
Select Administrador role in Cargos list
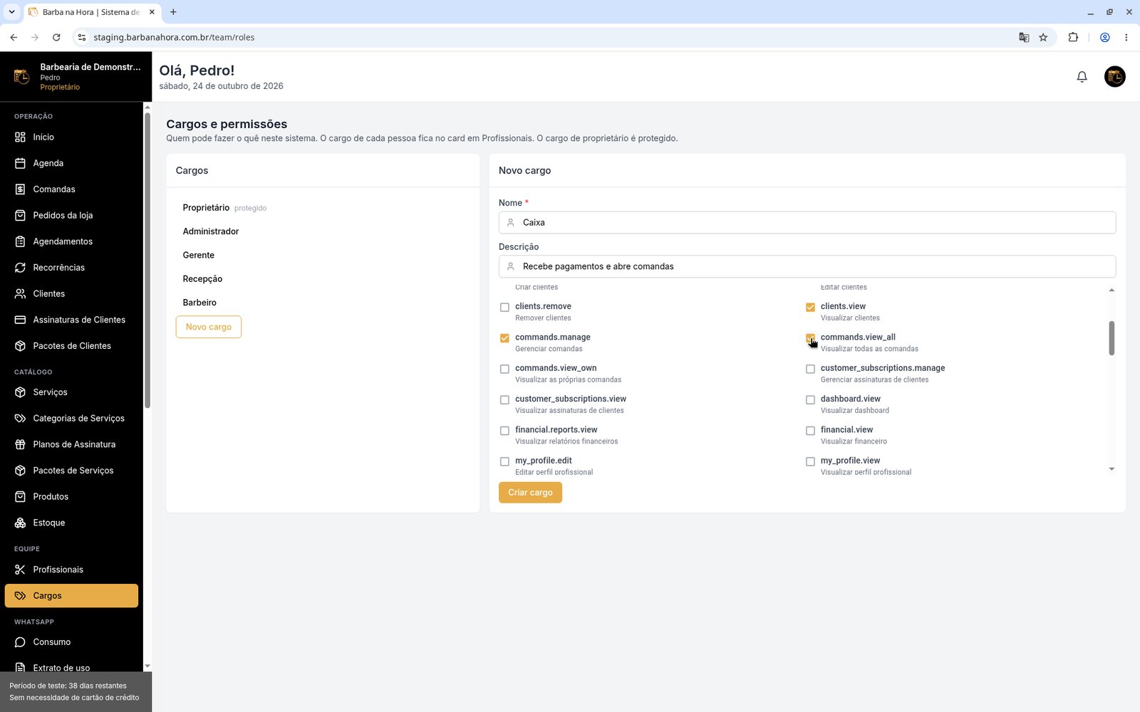[211, 231]
